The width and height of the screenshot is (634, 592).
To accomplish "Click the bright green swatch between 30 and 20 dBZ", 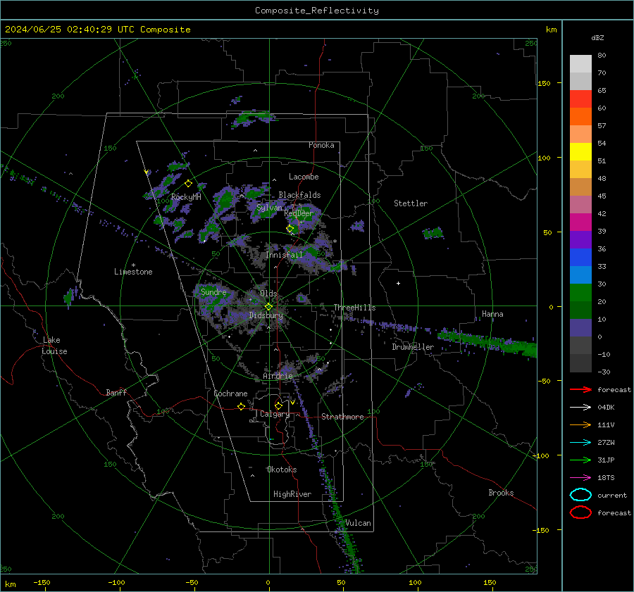I will pos(580,293).
